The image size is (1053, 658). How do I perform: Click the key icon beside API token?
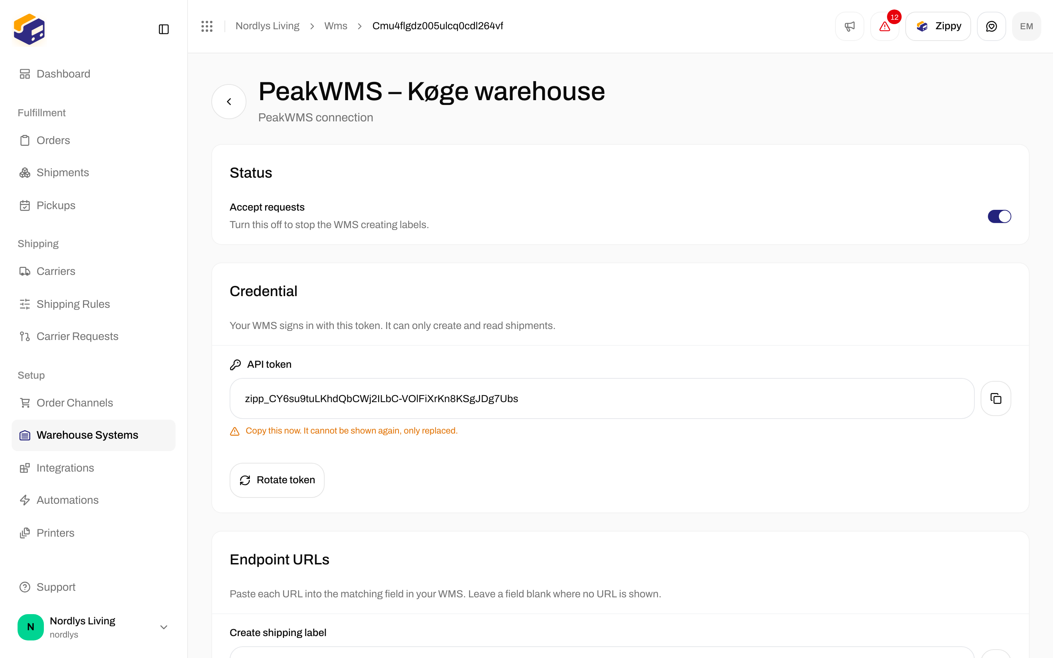pos(235,365)
